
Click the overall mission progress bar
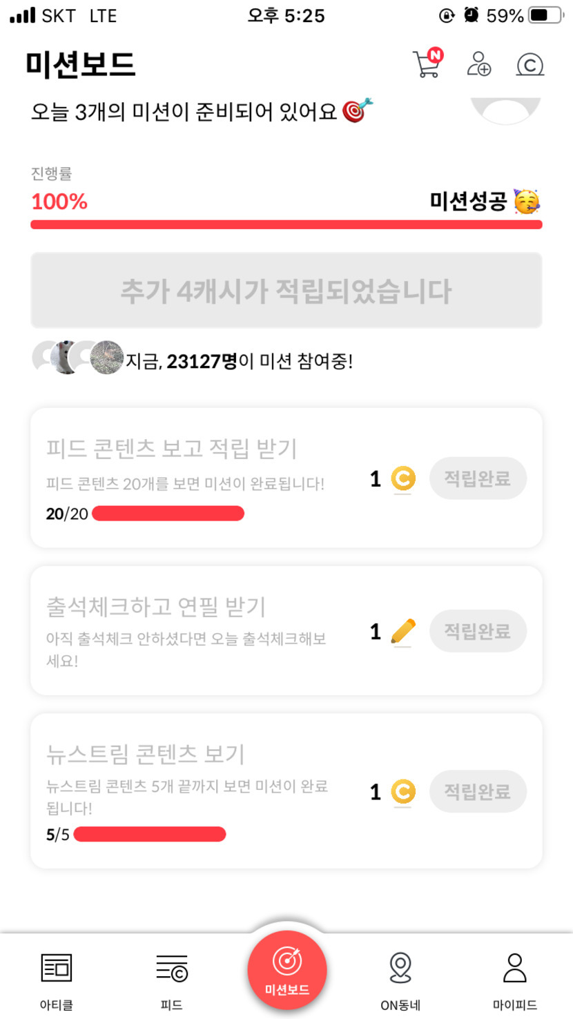(x=286, y=224)
